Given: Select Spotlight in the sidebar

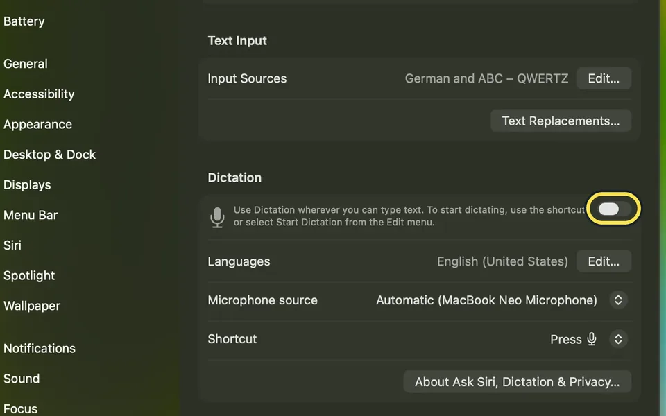Looking at the screenshot, I should [x=29, y=276].
